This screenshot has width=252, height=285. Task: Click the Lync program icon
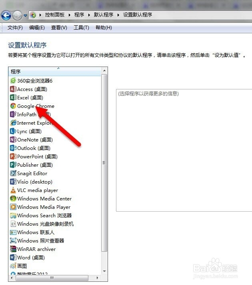click(13, 131)
